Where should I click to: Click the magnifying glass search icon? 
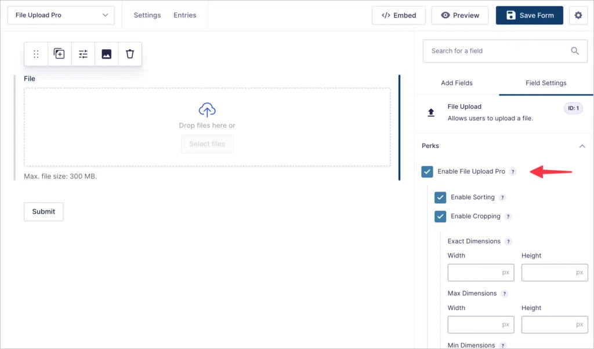point(574,51)
